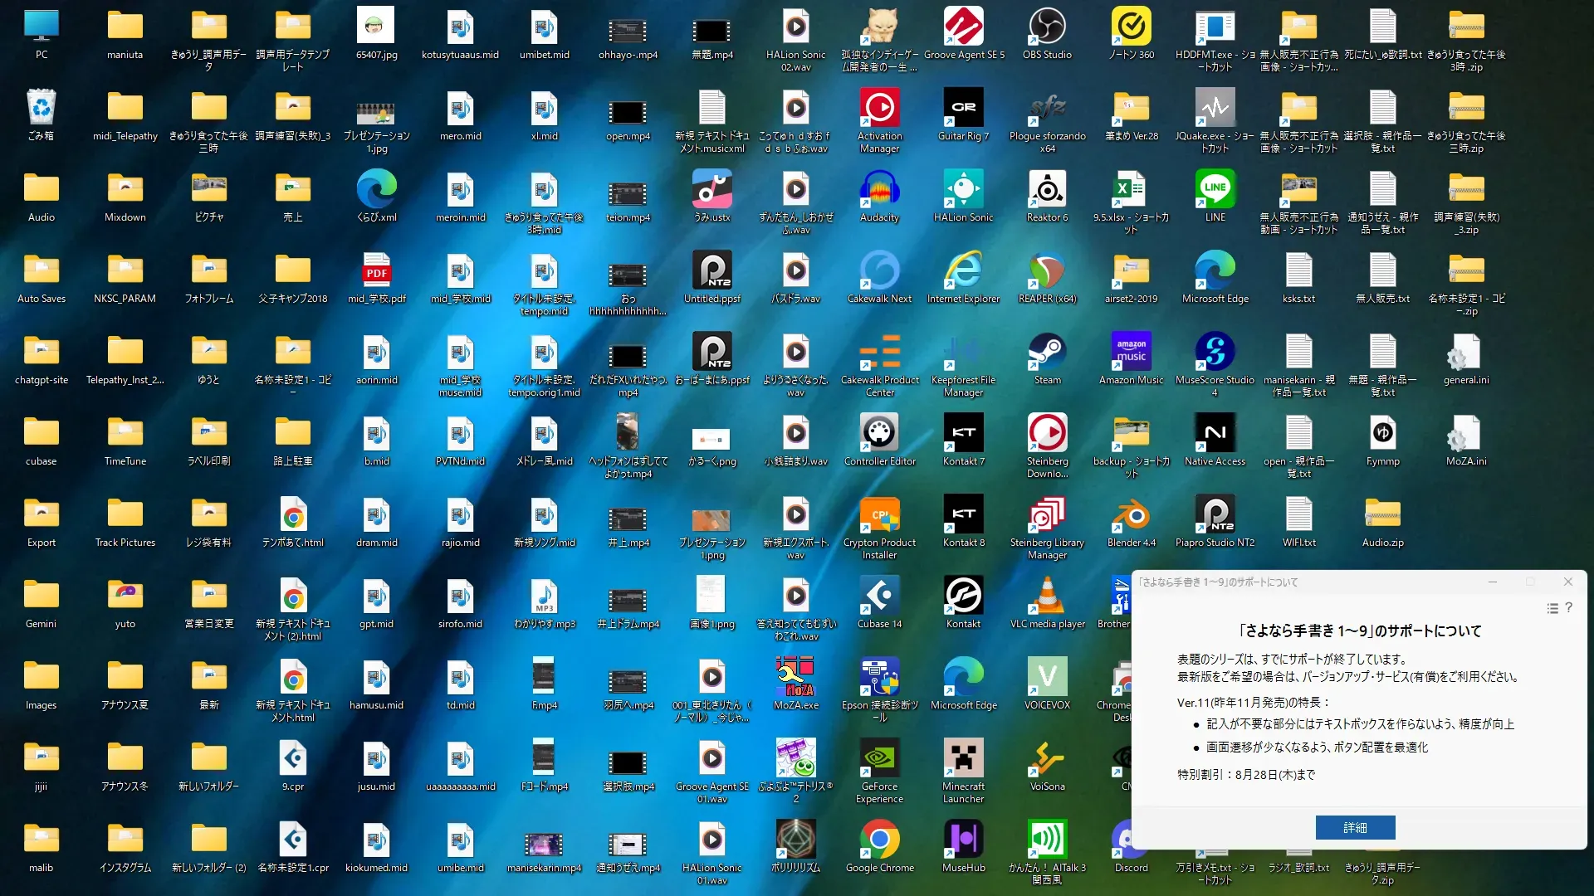
Task: Close the support notice dialog
Action: (x=1567, y=582)
